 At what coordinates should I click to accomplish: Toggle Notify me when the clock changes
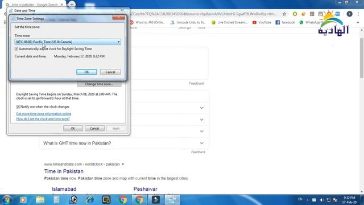coord(18,107)
